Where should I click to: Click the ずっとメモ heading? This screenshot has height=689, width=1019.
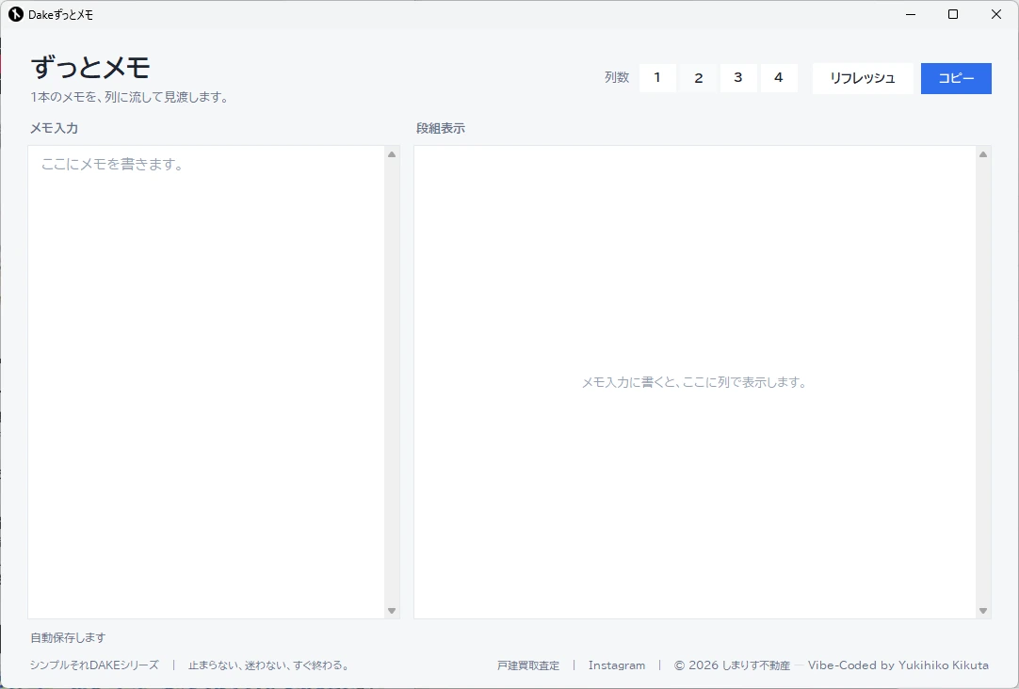coord(90,68)
